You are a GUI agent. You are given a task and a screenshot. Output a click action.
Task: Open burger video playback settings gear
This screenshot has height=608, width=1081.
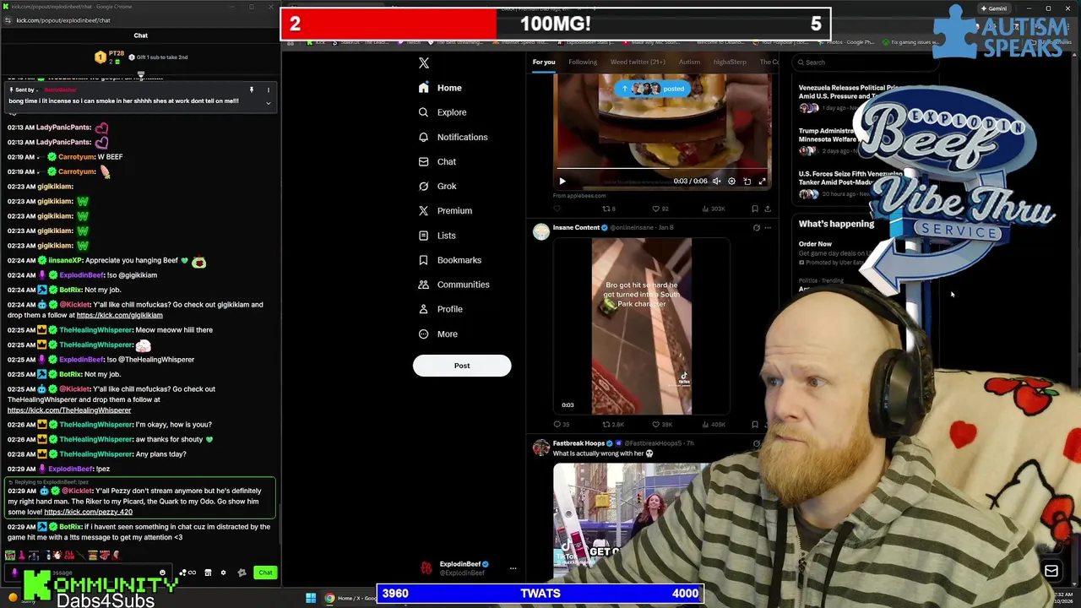coord(731,181)
